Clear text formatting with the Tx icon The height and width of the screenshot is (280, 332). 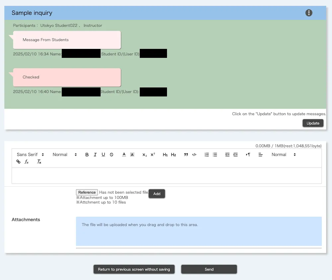(x=39, y=162)
